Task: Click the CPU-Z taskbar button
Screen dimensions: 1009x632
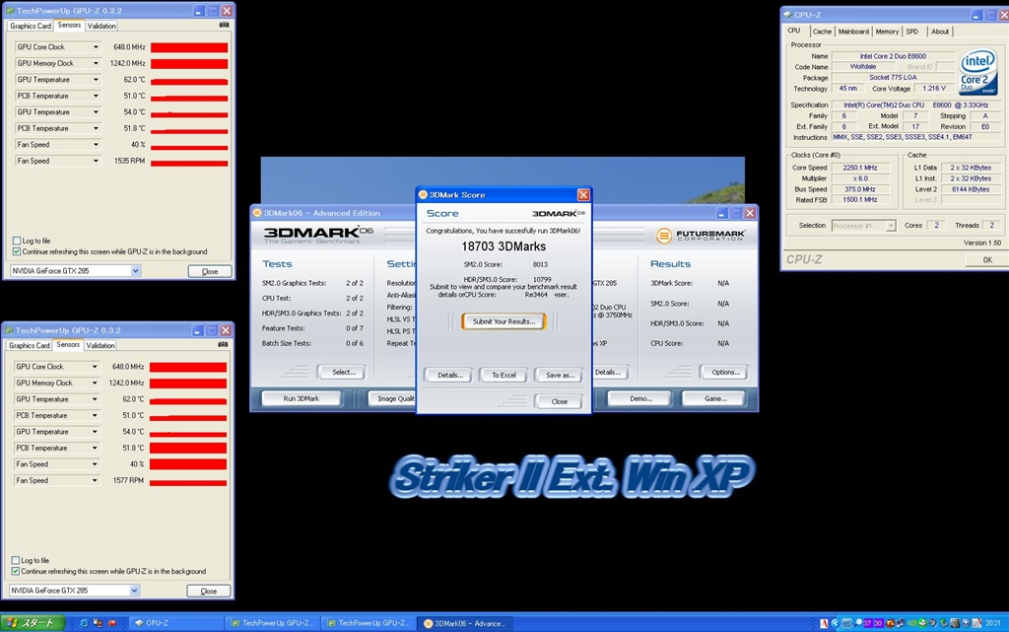Action: pos(177,623)
